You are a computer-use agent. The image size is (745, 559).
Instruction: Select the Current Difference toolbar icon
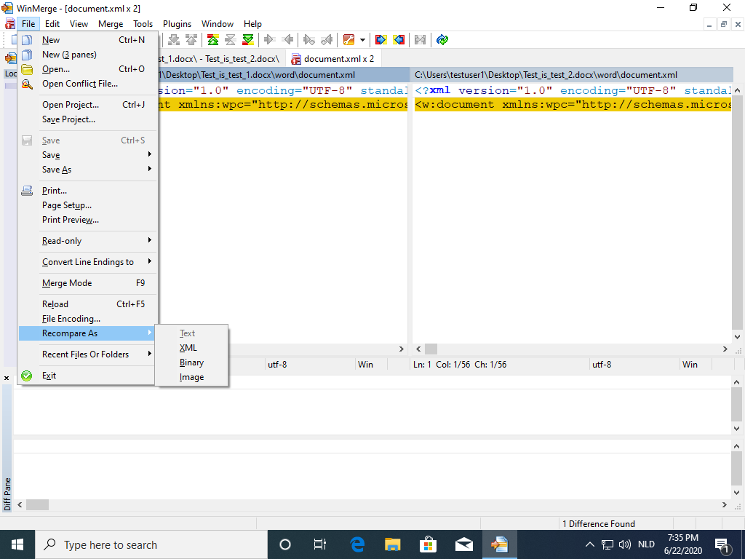[231, 40]
